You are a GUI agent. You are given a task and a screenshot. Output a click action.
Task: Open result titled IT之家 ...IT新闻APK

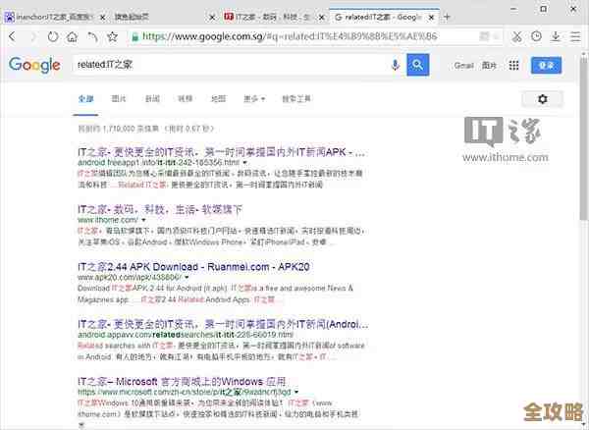point(221,152)
